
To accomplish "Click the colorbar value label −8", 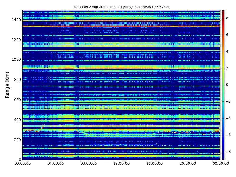I will point(228,152).
